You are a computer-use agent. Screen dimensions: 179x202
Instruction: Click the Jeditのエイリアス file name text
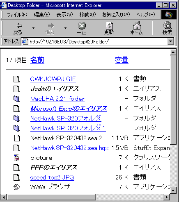pos(55,89)
